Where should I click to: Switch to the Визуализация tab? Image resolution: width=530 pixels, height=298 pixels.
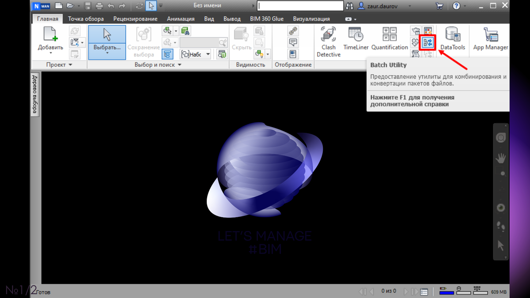(x=311, y=19)
